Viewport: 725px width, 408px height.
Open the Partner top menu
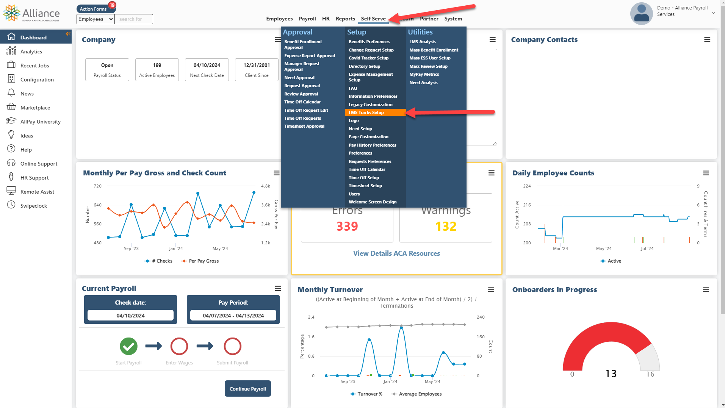click(429, 19)
